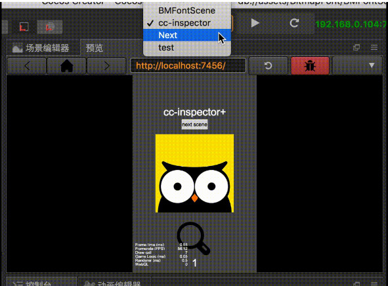Go back with the left arrow button

click(x=27, y=66)
